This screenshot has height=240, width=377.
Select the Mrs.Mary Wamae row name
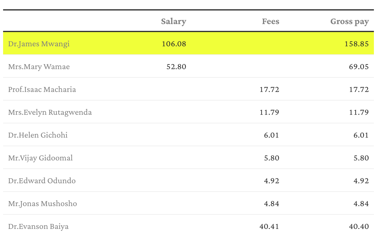tap(39, 67)
